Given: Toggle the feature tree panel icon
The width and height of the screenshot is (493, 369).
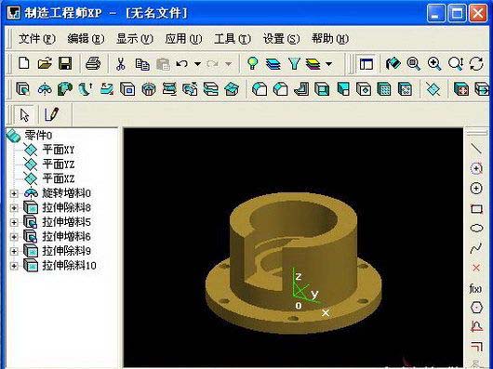Looking at the screenshot, I should [366, 64].
